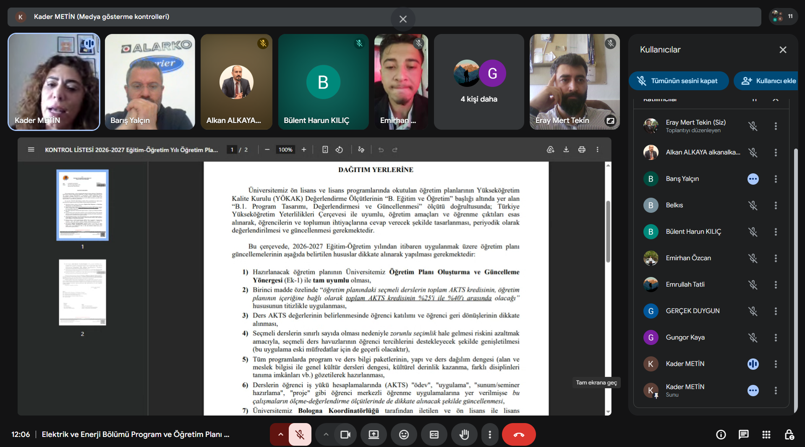The image size is (805, 447).
Task: Click the fit to page icon
Action: pos(325,149)
